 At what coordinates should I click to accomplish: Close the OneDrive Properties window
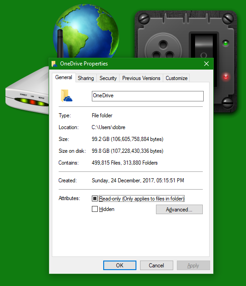click(x=206, y=64)
